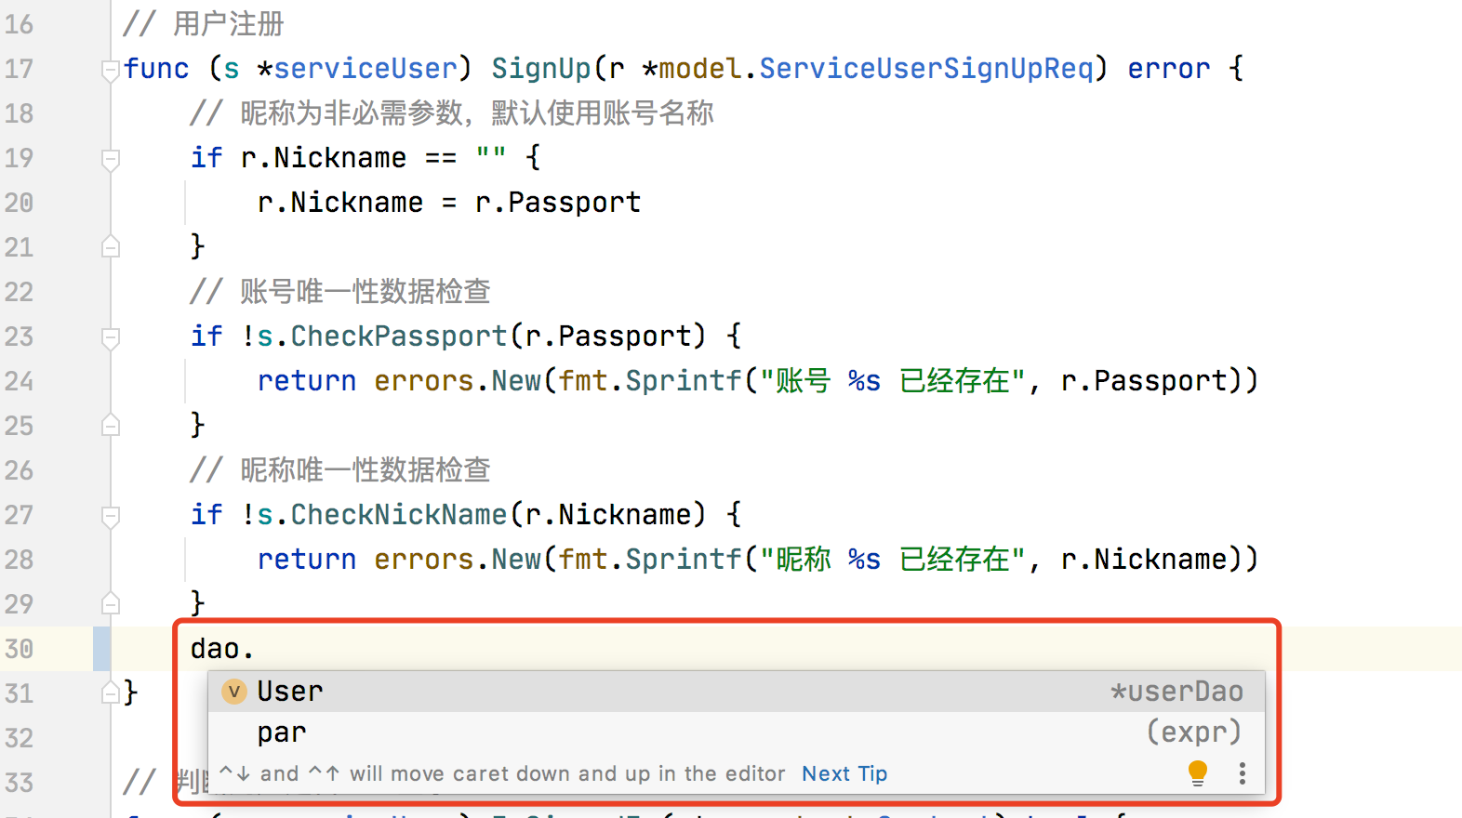1462x818 pixels.
Task: Click the lightbulb icon in the completion popup
Action: click(1198, 773)
